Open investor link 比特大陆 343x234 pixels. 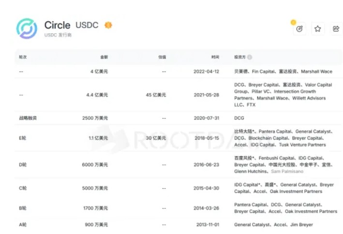point(244,132)
